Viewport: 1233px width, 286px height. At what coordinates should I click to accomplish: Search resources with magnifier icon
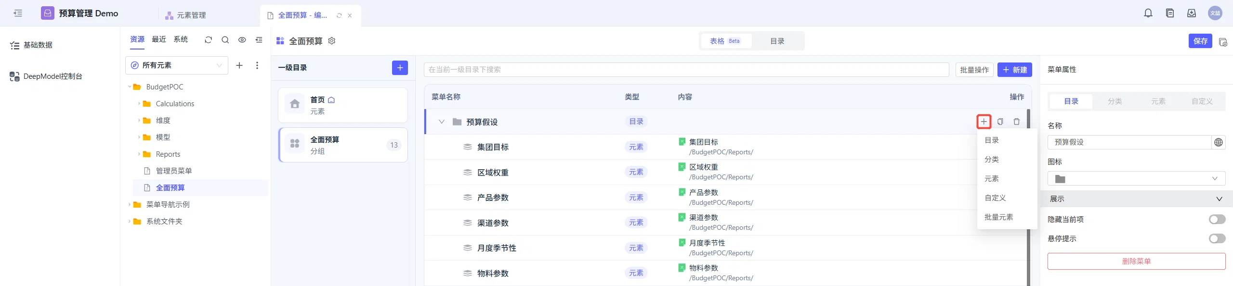coord(225,40)
